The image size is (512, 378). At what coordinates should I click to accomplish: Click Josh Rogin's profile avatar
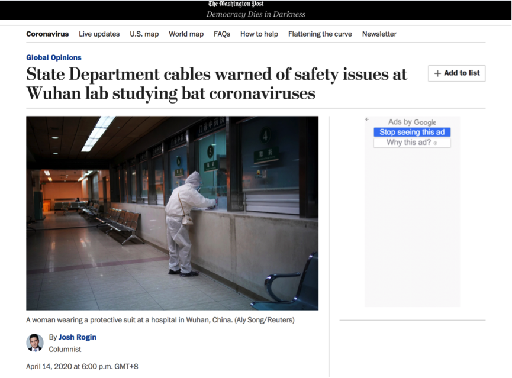click(35, 343)
